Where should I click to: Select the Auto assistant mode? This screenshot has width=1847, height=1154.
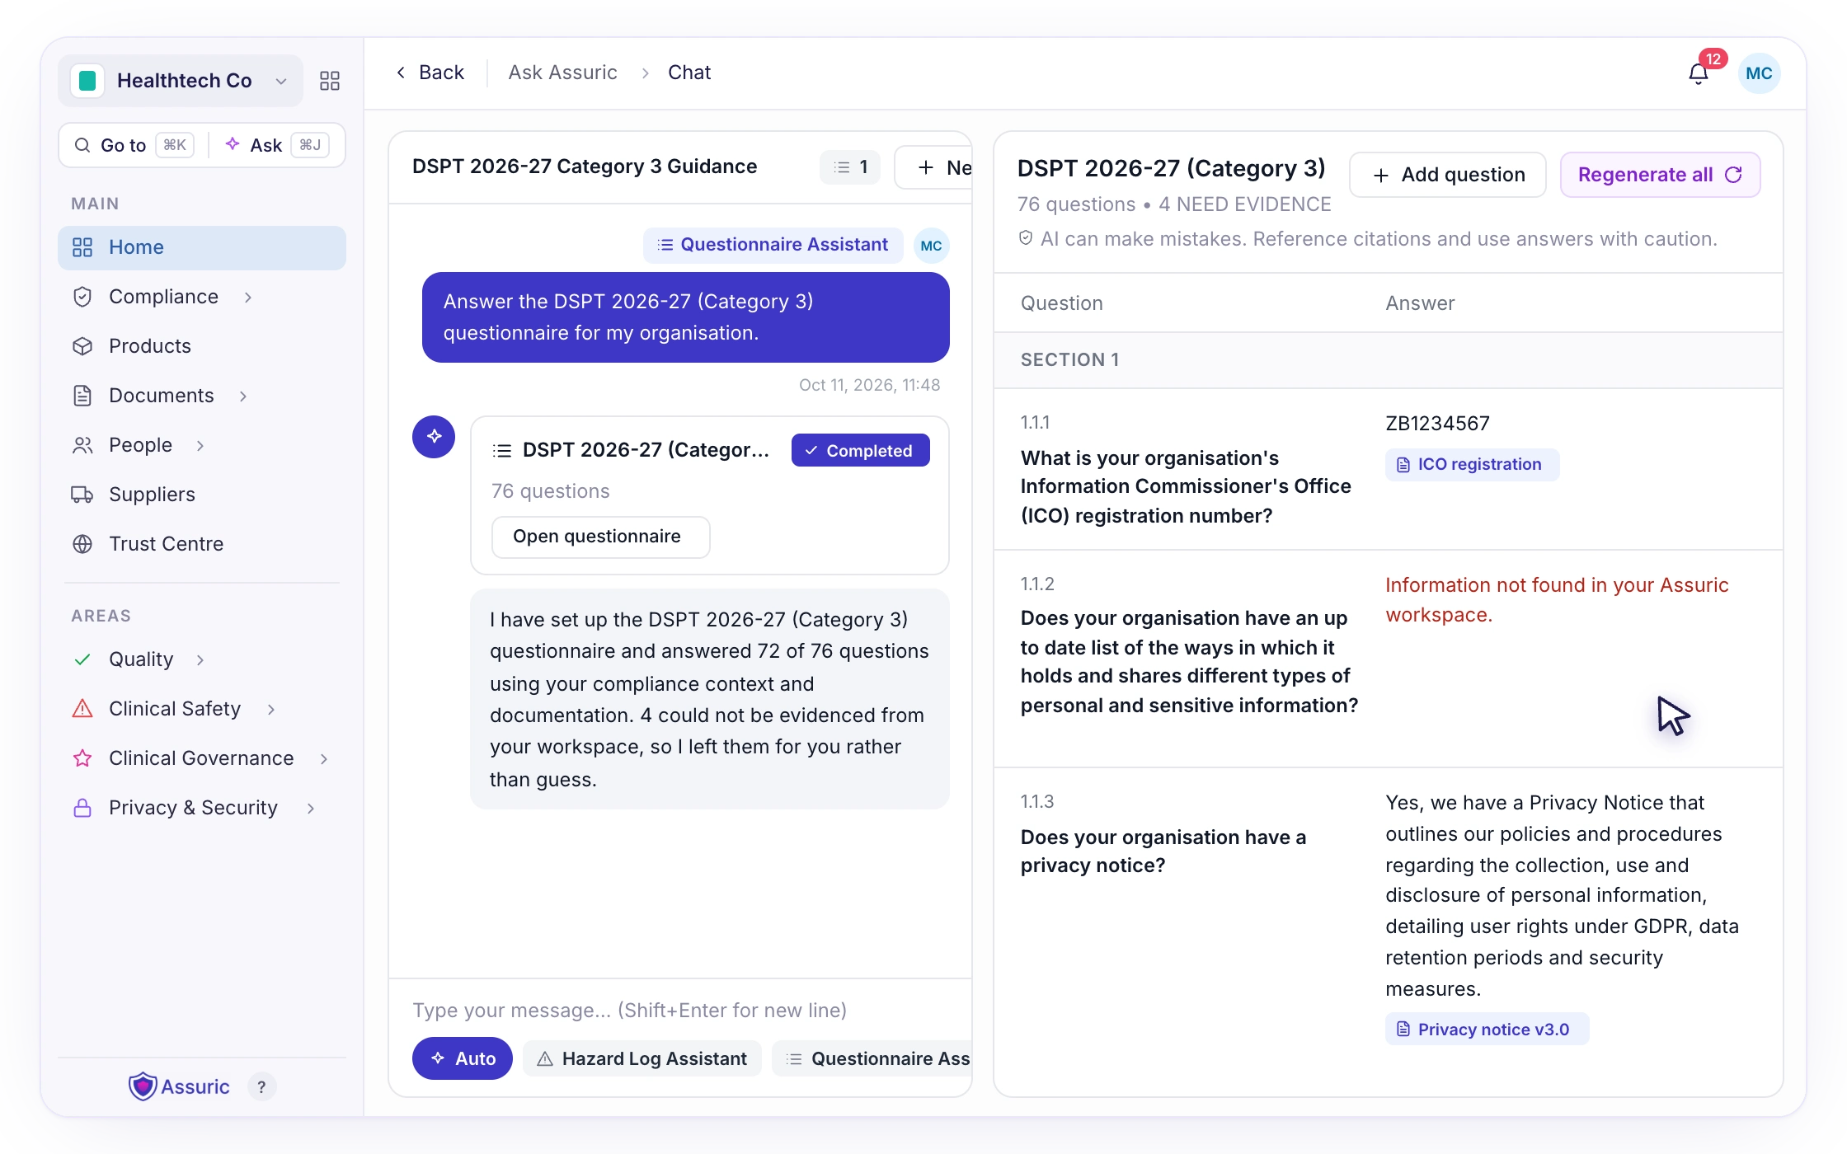[x=462, y=1058]
